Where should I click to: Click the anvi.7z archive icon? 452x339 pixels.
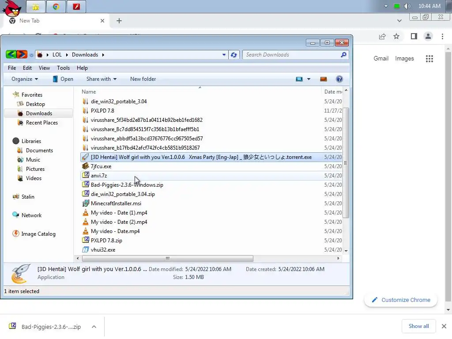point(85,175)
